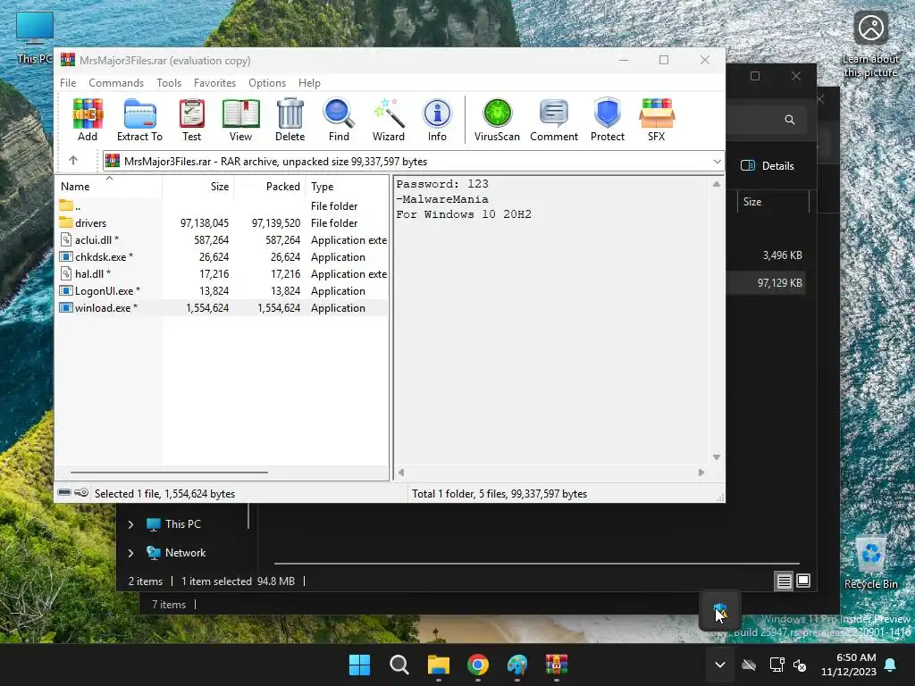
Task: Click the Extract To toolbar icon
Action: [139, 120]
